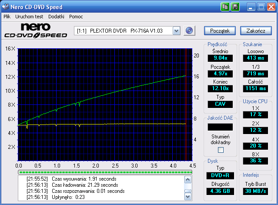
Task: Click the full seek value 1151 ms
Action: [x=255, y=88]
